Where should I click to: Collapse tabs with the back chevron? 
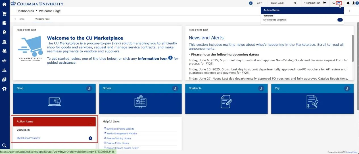click(15, 19)
